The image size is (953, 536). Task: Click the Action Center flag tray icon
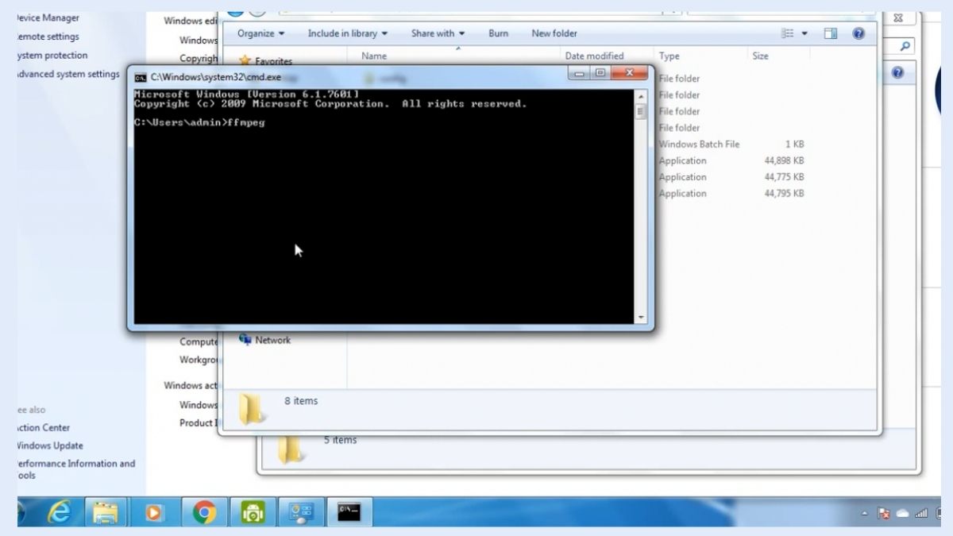pyautogui.click(x=884, y=514)
